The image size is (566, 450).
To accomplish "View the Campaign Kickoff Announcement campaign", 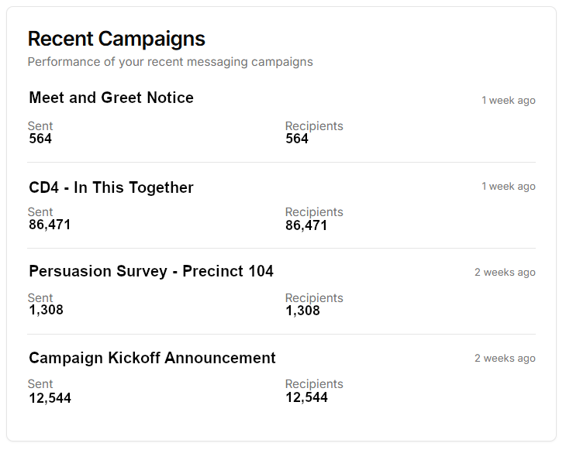I will (152, 359).
